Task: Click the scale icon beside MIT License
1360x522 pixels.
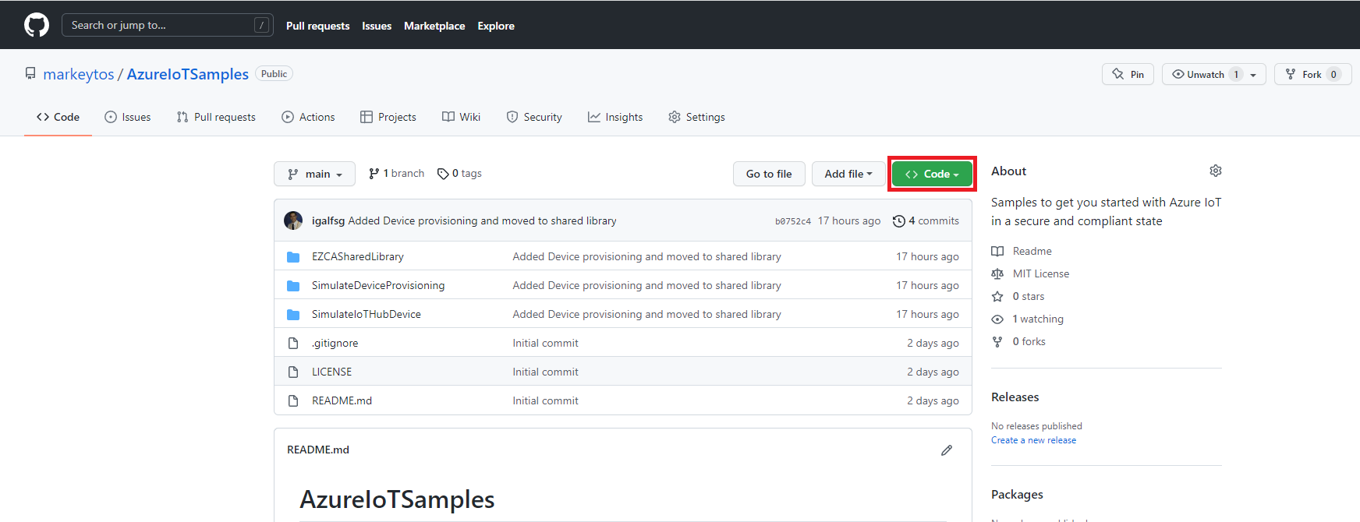Action: coord(997,274)
